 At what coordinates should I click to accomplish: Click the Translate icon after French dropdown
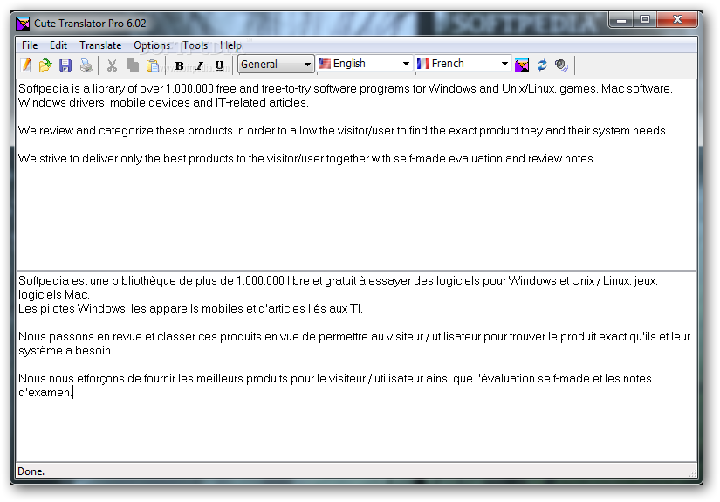coord(522,65)
